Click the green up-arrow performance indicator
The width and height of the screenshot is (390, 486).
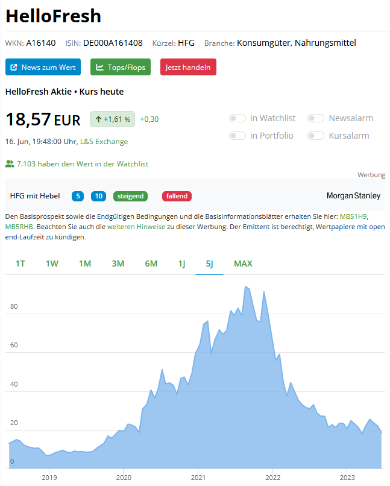(x=112, y=119)
